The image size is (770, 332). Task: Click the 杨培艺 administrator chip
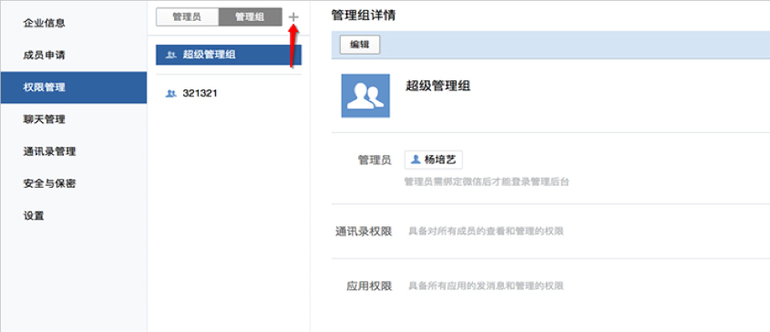(434, 160)
